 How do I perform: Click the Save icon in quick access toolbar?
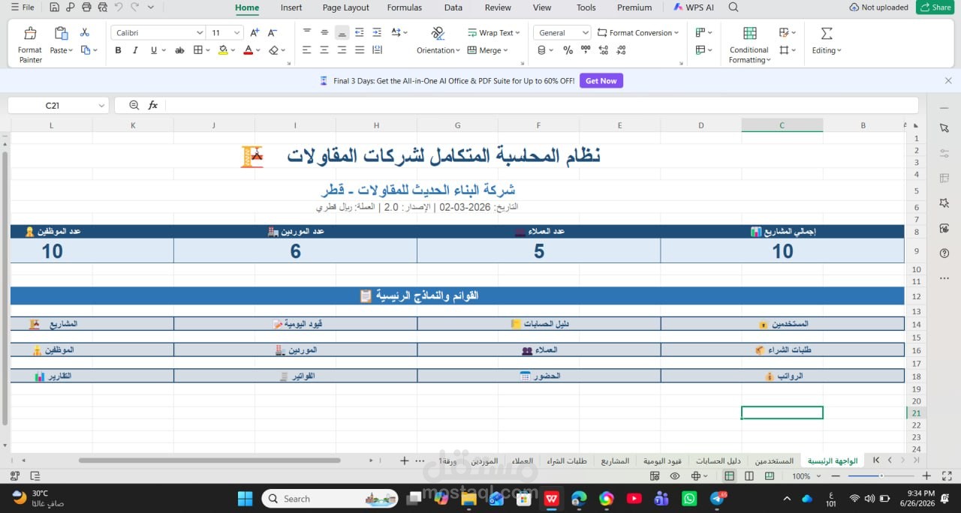(54, 7)
